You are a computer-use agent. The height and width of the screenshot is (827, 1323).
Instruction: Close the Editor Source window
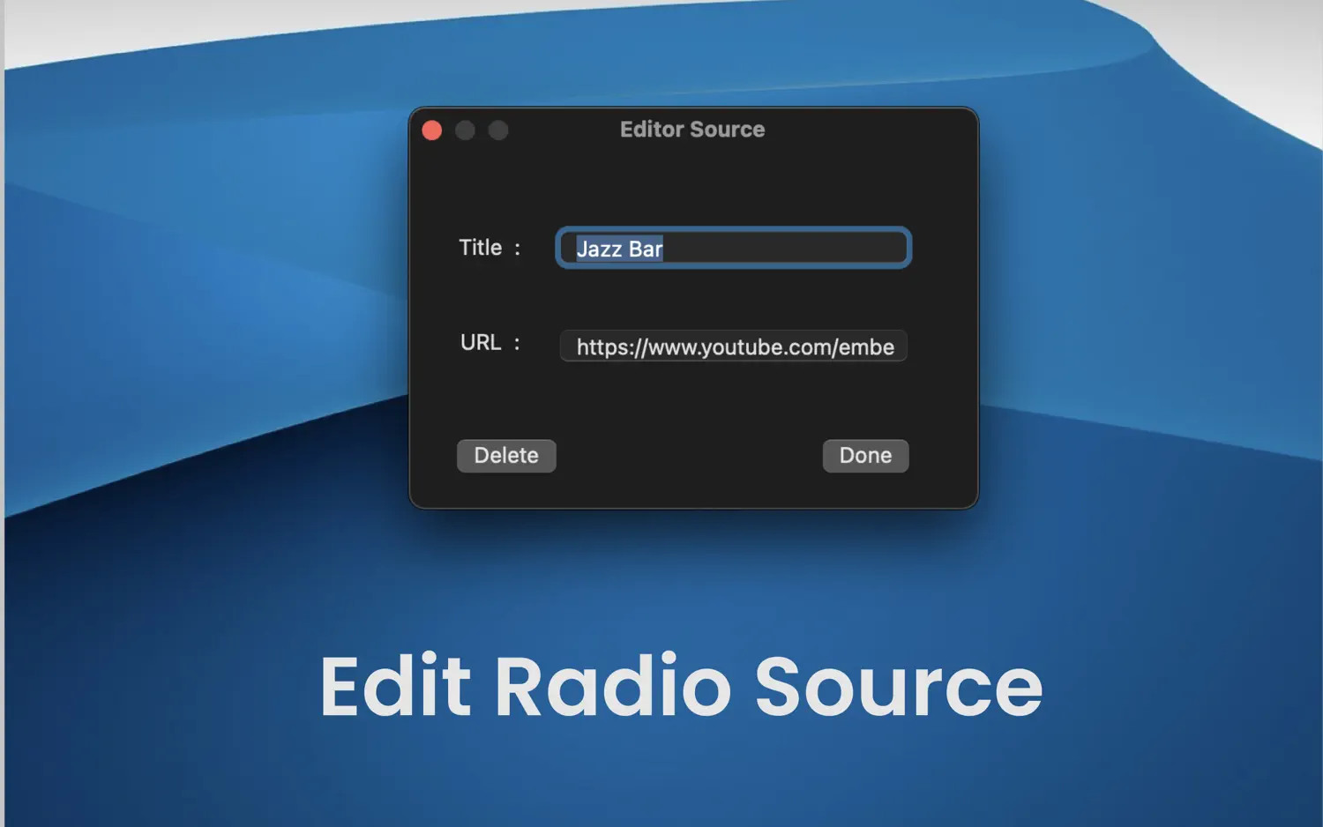(432, 130)
